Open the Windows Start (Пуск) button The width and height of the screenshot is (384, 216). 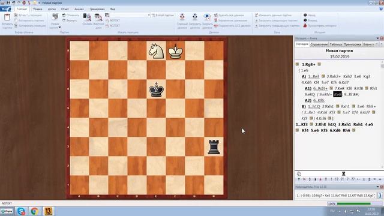(x=7, y=211)
